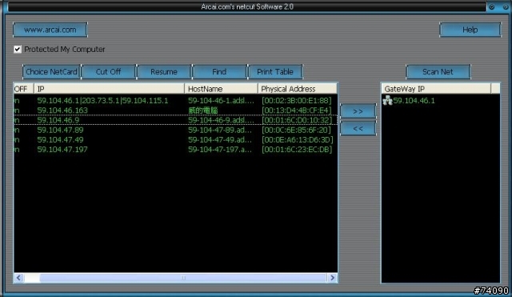The width and height of the screenshot is (512, 297).
Task: Click MAC address [00:01:6C:23:EC:DB]
Action: click(297, 150)
